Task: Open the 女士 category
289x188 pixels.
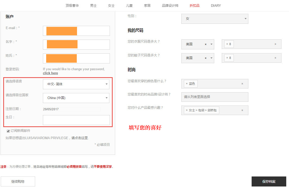Action: [x=111, y=6]
